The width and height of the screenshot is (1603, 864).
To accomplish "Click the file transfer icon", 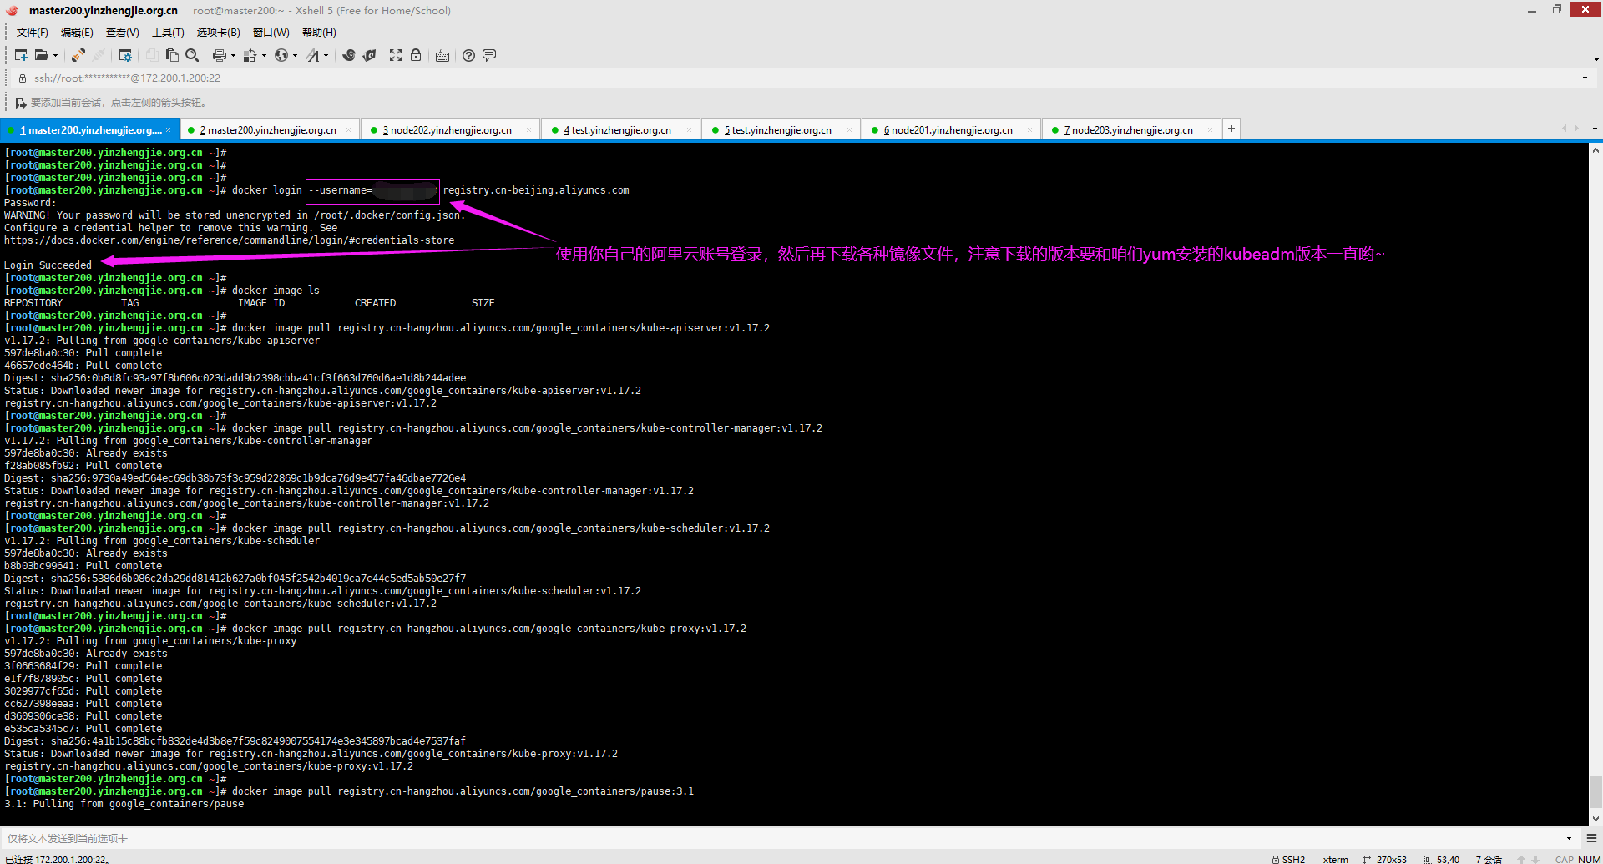I will [x=250, y=55].
